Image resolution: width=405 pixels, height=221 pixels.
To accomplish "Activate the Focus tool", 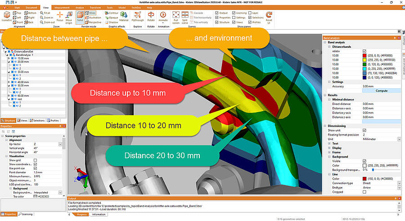I will click(x=60, y=17).
